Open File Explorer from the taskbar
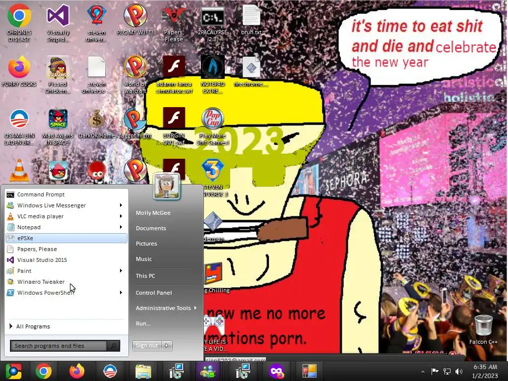508x381 pixels. pyautogui.click(x=143, y=371)
